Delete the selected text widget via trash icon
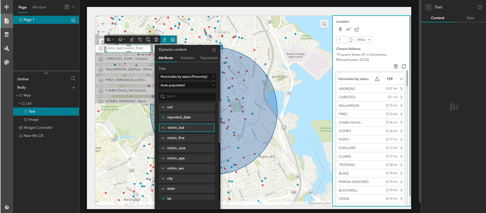Image resolution: width=486 pixels, height=213 pixels. 156,39
